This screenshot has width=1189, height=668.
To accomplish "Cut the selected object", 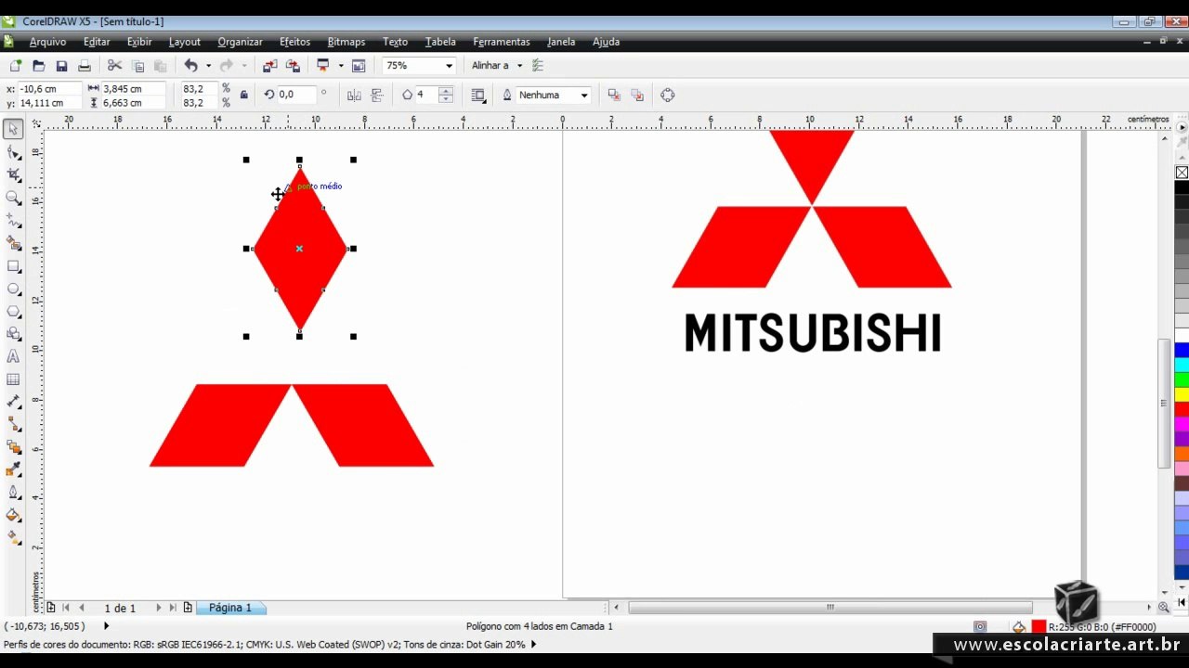I will tap(114, 66).
